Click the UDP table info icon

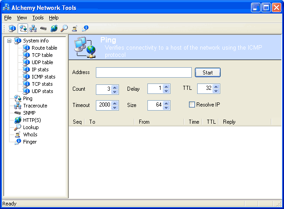click(26, 62)
